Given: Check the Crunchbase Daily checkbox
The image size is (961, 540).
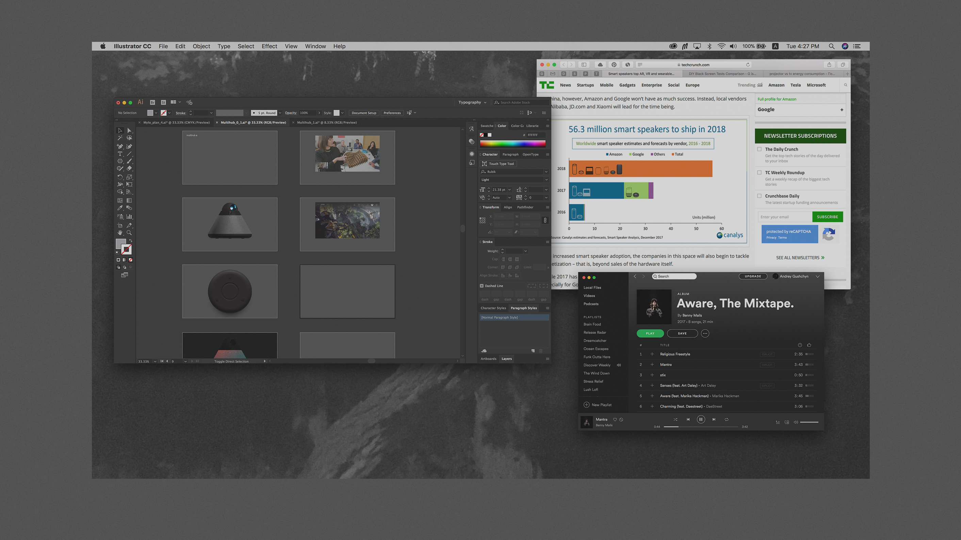Looking at the screenshot, I should (x=759, y=196).
